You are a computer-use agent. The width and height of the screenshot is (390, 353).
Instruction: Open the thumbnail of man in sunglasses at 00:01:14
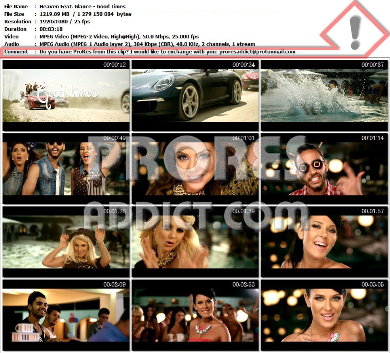(324, 169)
